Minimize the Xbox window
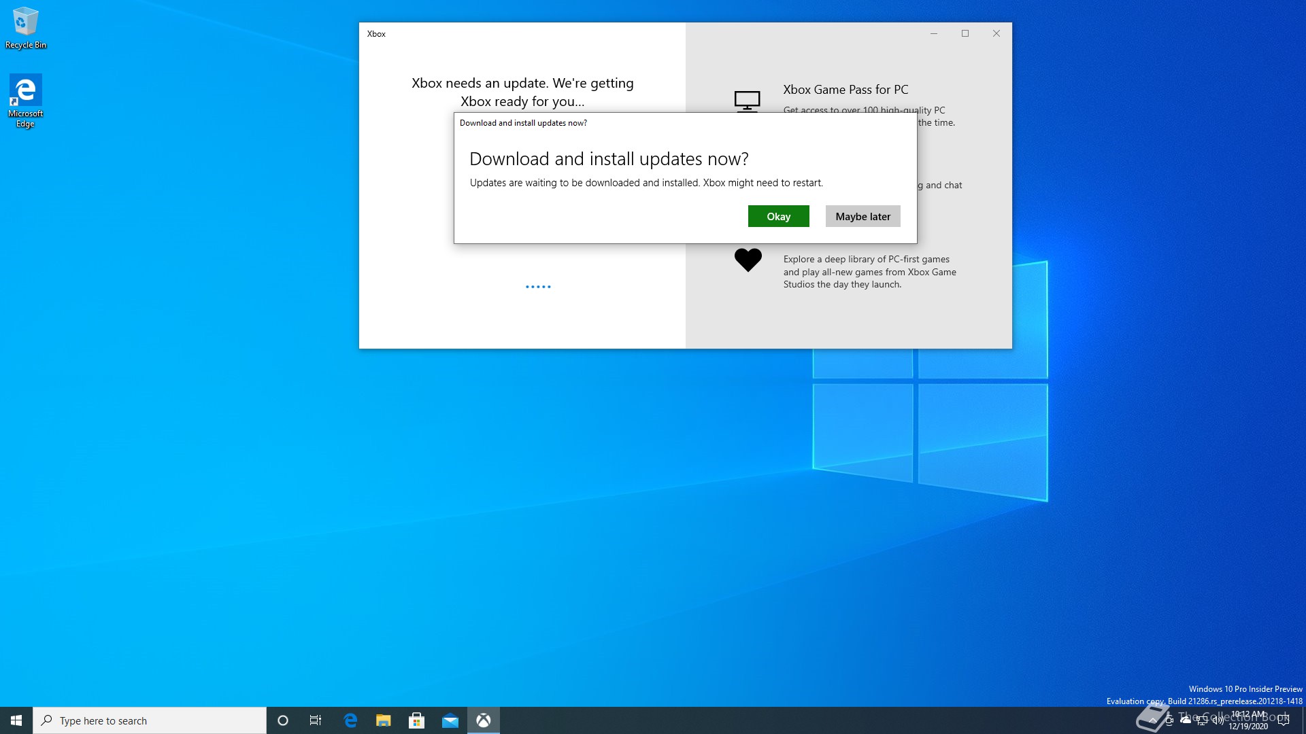Viewport: 1306px width, 734px height. coord(934,33)
